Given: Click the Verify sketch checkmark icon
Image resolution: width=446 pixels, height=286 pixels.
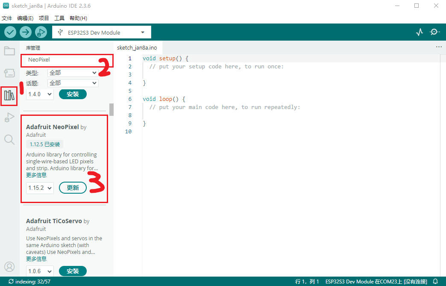Looking at the screenshot, I should pyautogui.click(x=10, y=32).
